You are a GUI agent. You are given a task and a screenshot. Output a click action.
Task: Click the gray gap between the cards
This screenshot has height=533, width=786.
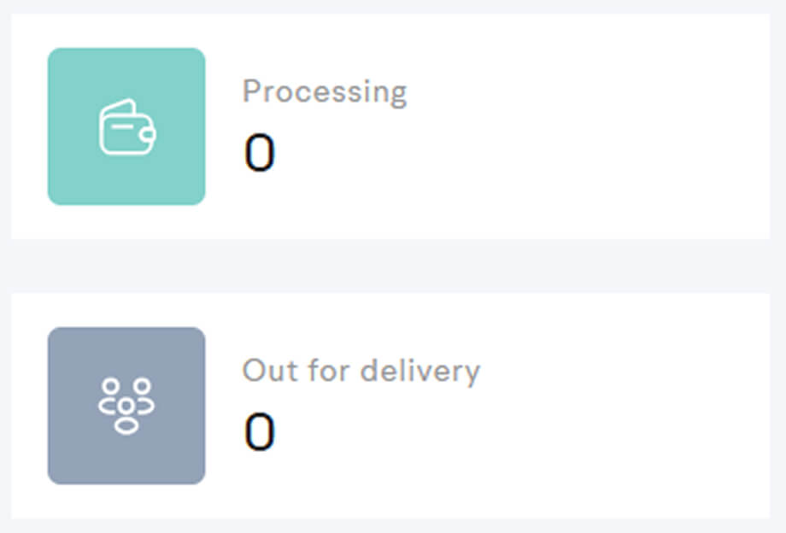(x=393, y=266)
